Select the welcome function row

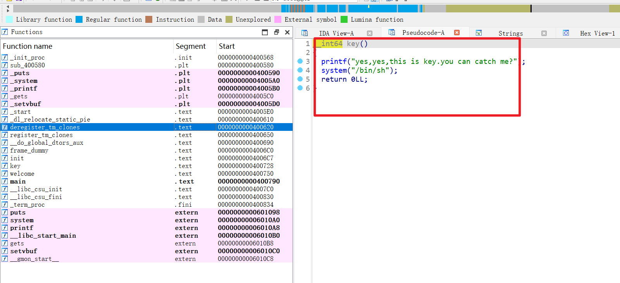pyautogui.click(x=146, y=173)
